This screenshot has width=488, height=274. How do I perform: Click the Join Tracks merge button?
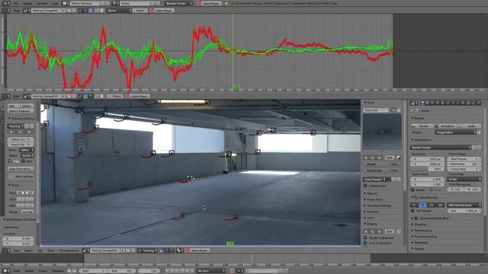[27, 212]
